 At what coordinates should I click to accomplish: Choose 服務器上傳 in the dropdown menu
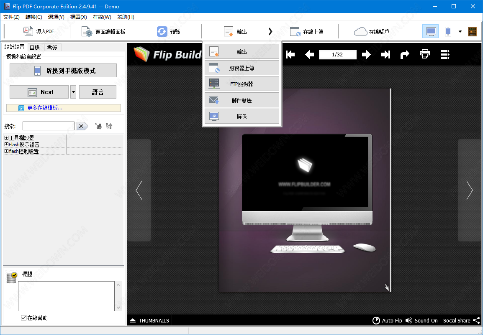[x=242, y=68]
